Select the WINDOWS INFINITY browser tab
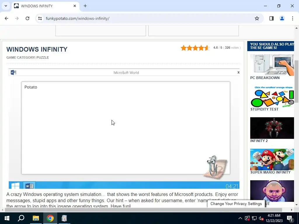 [45, 6]
